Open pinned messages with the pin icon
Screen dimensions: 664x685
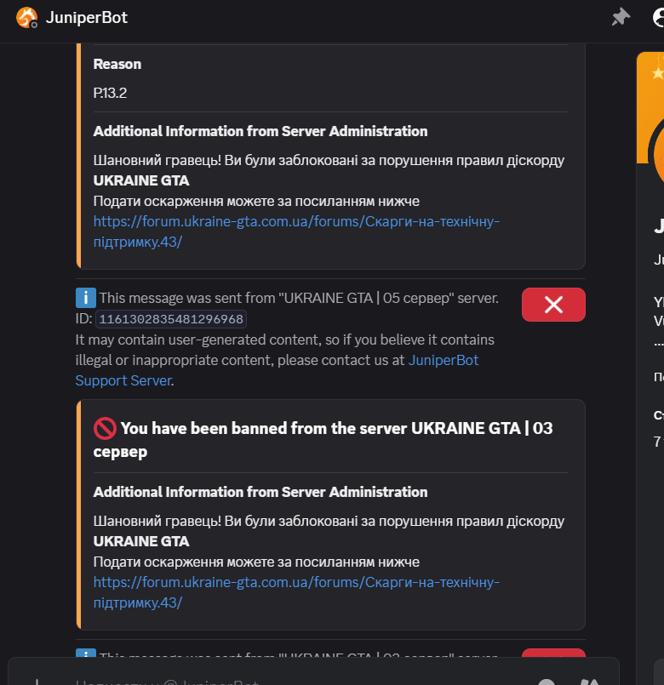pyautogui.click(x=621, y=18)
